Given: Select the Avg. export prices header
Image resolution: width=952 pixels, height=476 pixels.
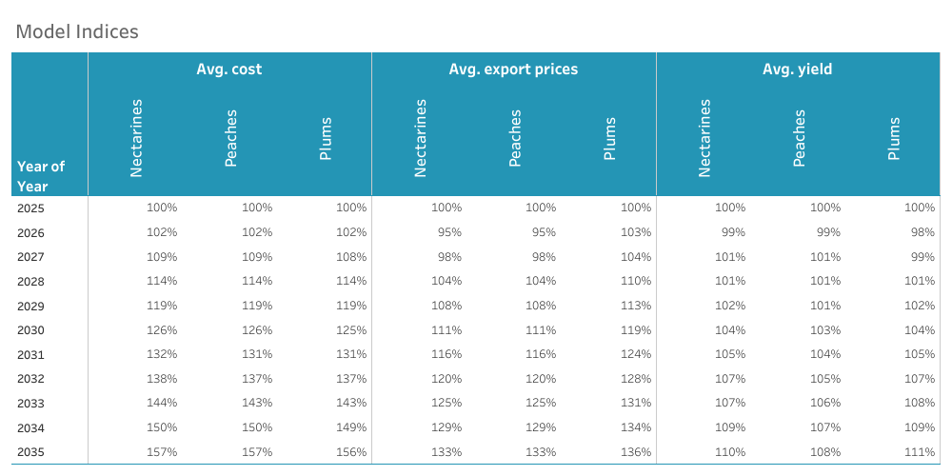Looking at the screenshot, I should click(x=513, y=69).
